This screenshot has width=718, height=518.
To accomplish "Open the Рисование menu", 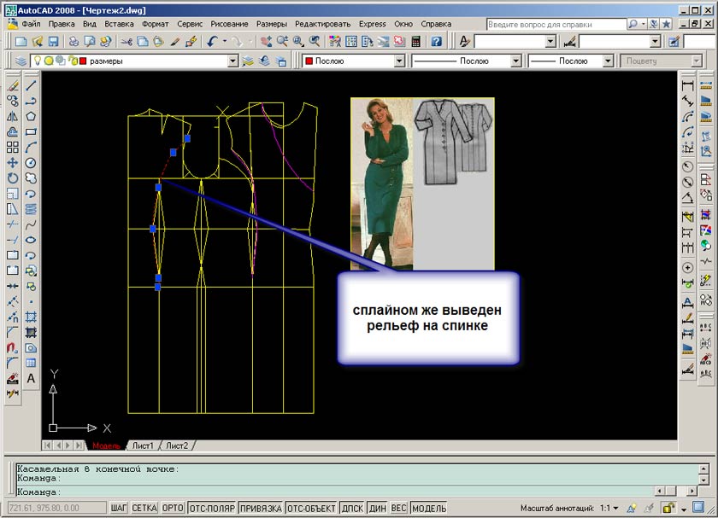I will pos(230,24).
